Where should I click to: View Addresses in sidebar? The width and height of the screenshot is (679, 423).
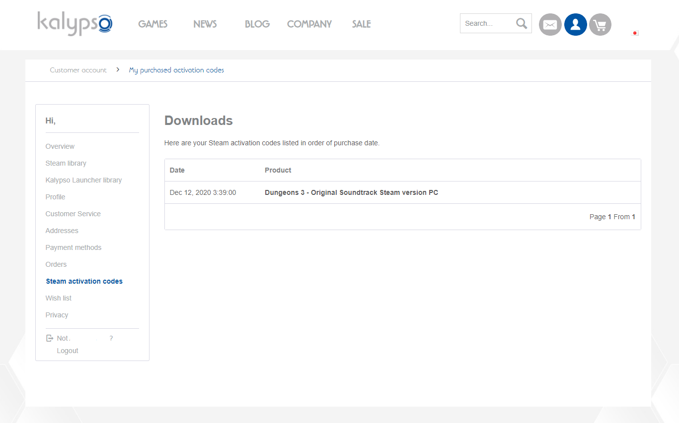62,231
